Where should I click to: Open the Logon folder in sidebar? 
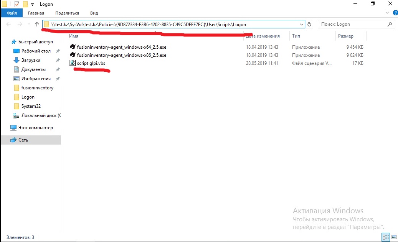tap(28, 97)
